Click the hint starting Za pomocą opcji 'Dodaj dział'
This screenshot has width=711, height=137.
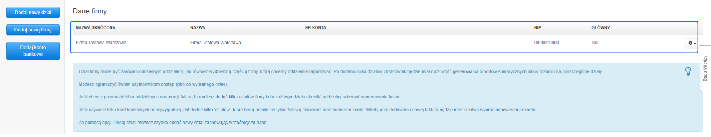[173, 123]
